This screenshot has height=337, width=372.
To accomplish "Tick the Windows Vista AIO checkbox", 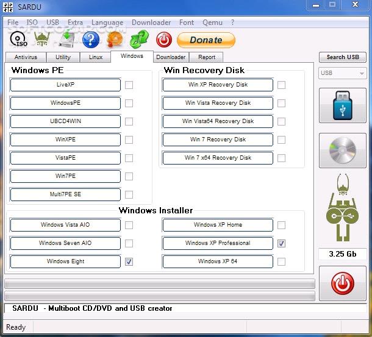I will (x=129, y=225).
